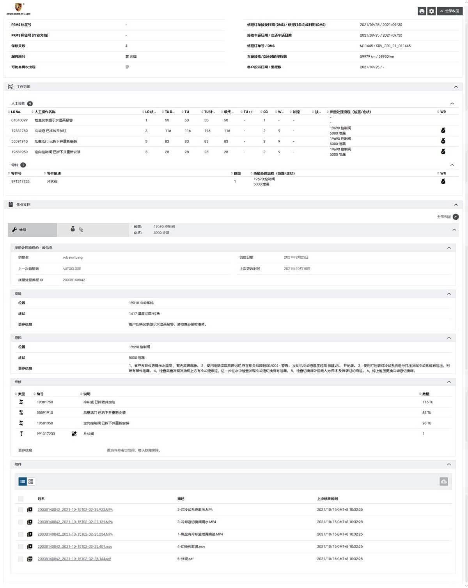468x588 pixels.
Task: Collapse the 人工操作 table
Action: point(452,103)
